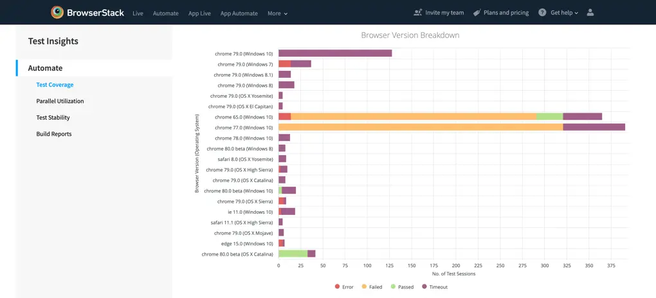Click the green bar for chrome 80.0 beta (OS X Catalina)
The image size is (656, 298).
click(293, 253)
